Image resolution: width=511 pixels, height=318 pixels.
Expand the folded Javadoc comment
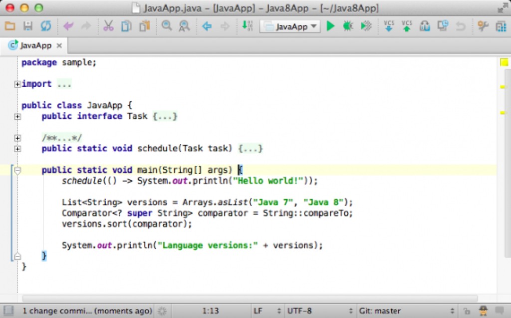(x=17, y=138)
